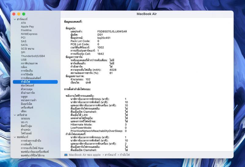Open การเขียนแผ่นดิสก์ item
This screenshot has width=245, height=167.
point(31,78)
